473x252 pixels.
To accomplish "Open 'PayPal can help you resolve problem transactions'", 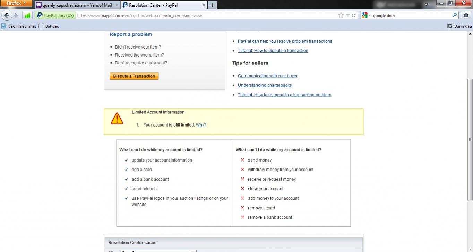I will click(x=285, y=41).
